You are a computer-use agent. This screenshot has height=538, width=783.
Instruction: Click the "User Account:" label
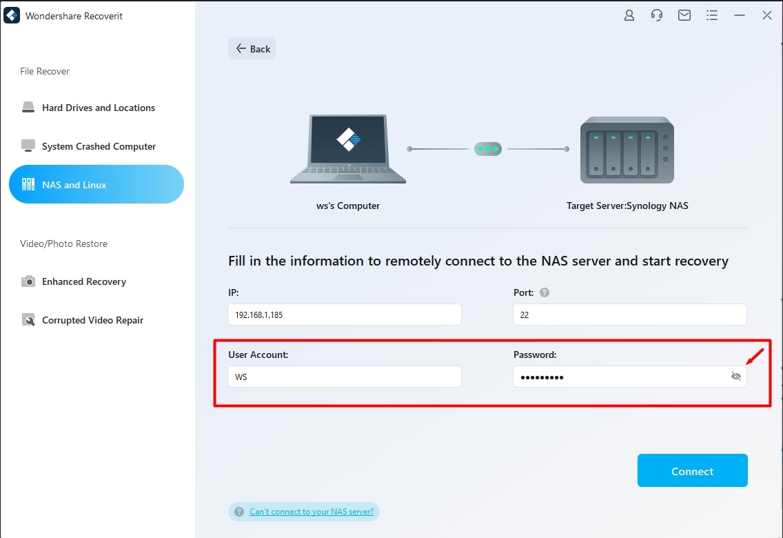tap(258, 355)
